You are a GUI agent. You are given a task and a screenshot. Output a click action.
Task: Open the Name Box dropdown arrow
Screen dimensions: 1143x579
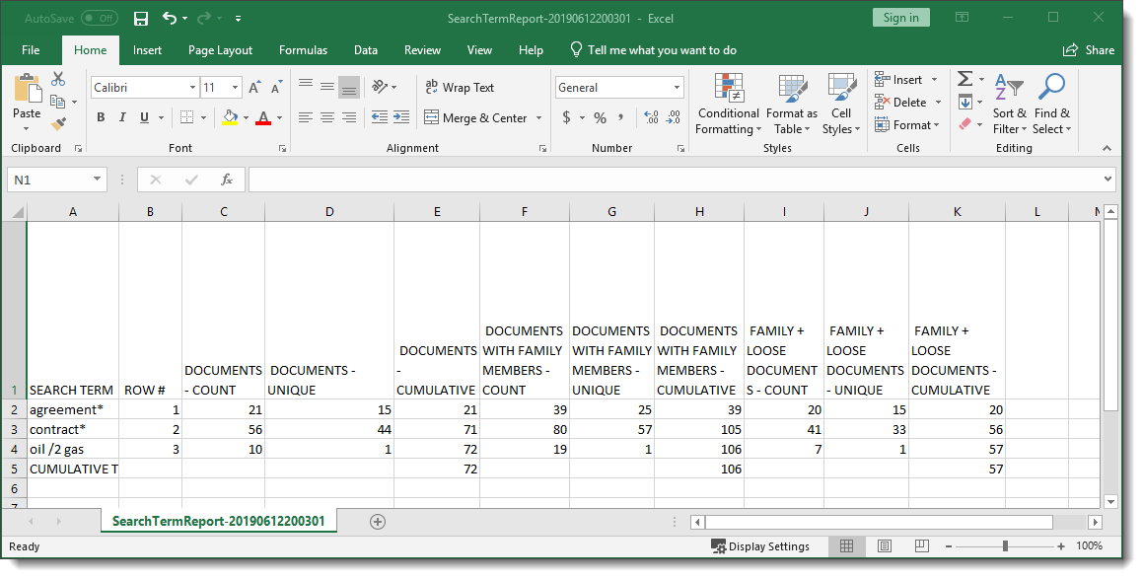click(x=97, y=180)
